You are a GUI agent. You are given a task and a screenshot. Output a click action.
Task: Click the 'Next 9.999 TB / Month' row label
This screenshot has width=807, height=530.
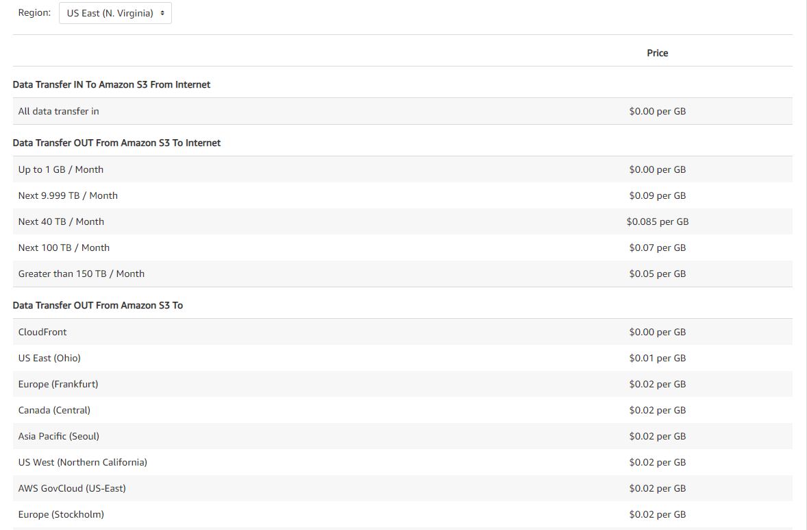[68, 195]
